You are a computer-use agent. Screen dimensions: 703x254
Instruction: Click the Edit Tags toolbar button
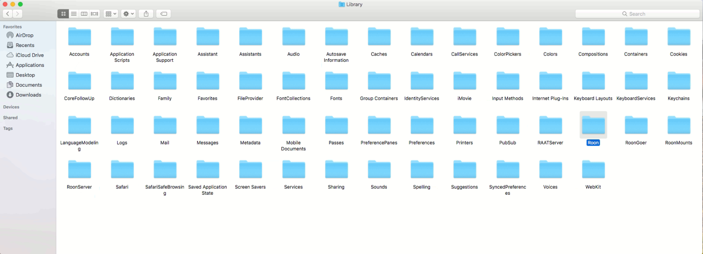click(164, 14)
